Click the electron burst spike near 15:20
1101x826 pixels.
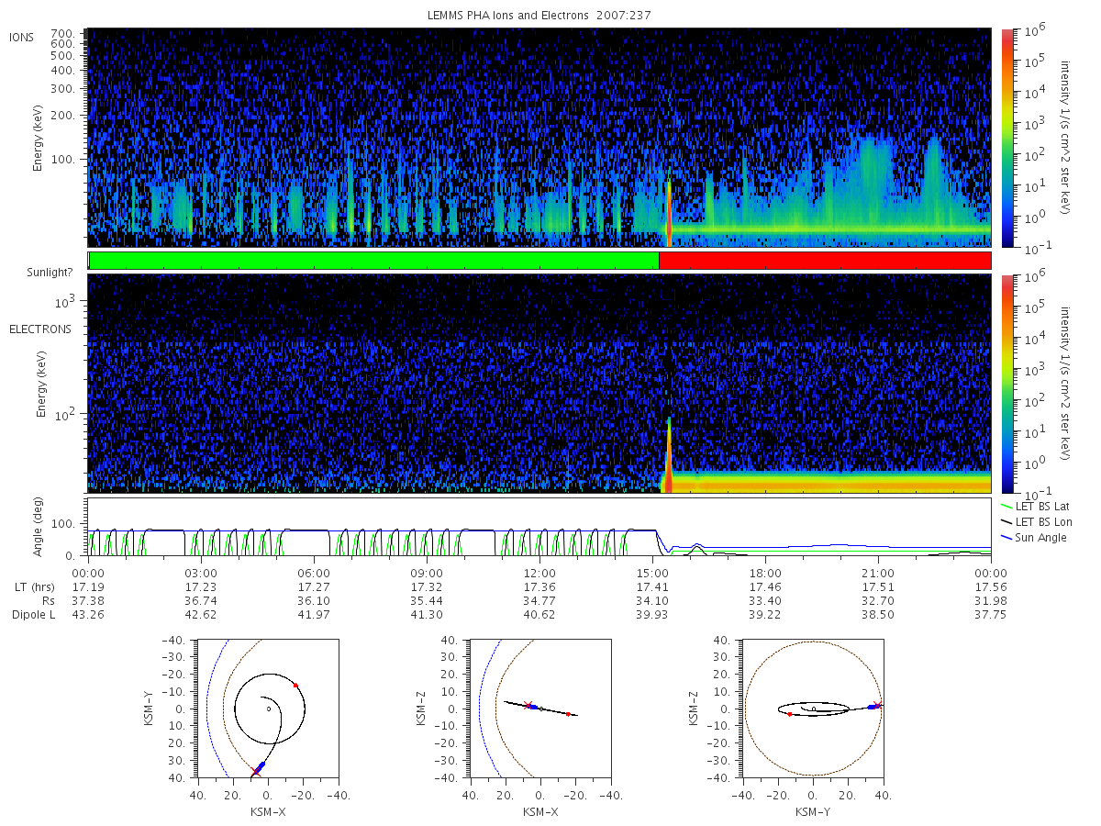click(669, 454)
